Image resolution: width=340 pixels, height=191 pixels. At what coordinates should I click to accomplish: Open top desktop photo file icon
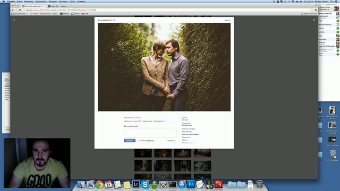point(332,110)
